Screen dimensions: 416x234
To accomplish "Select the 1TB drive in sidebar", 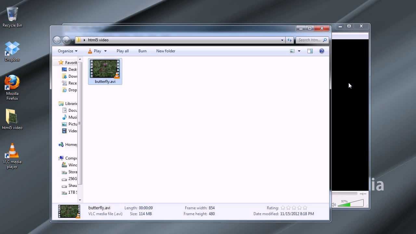I will tap(70, 192).
